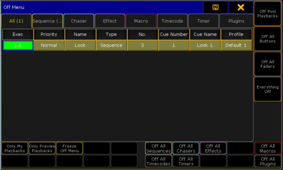Click Off All Effects button
283x170 pixels.
click(213, 148)
